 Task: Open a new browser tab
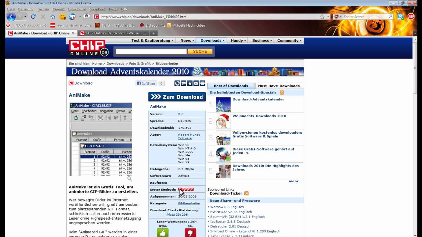click(153, 33)
